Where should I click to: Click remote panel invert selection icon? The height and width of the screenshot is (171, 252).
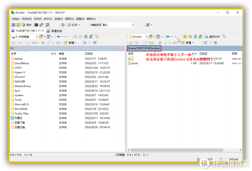click(215, 42)
